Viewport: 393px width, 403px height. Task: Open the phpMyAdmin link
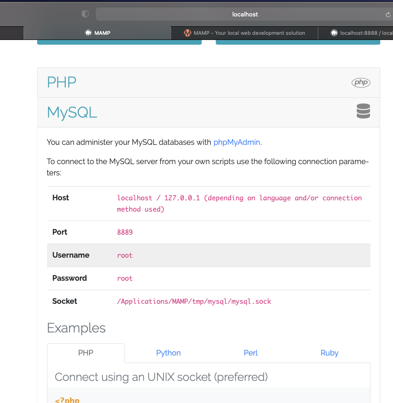(x=237, y=142)
